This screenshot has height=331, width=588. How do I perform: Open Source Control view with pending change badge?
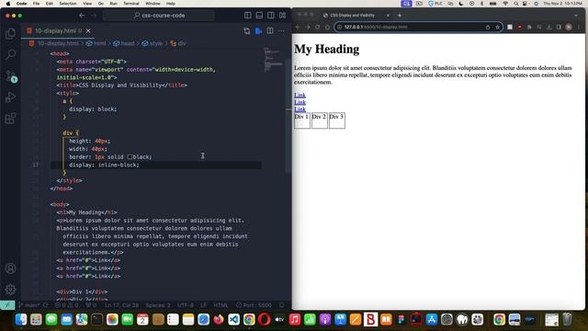[10, 76]
